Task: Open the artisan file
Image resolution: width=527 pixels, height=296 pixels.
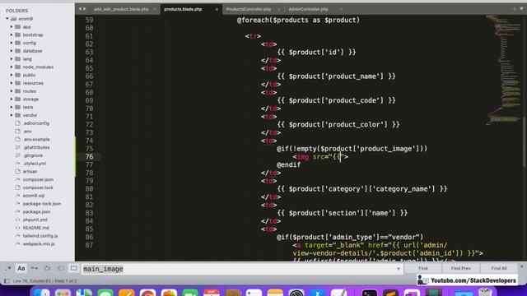Action: pyautogui.click(x=30, y=172)
